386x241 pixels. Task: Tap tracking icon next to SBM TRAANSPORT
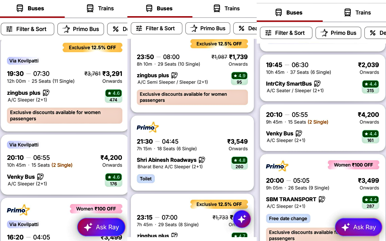(x=322, y=199)
